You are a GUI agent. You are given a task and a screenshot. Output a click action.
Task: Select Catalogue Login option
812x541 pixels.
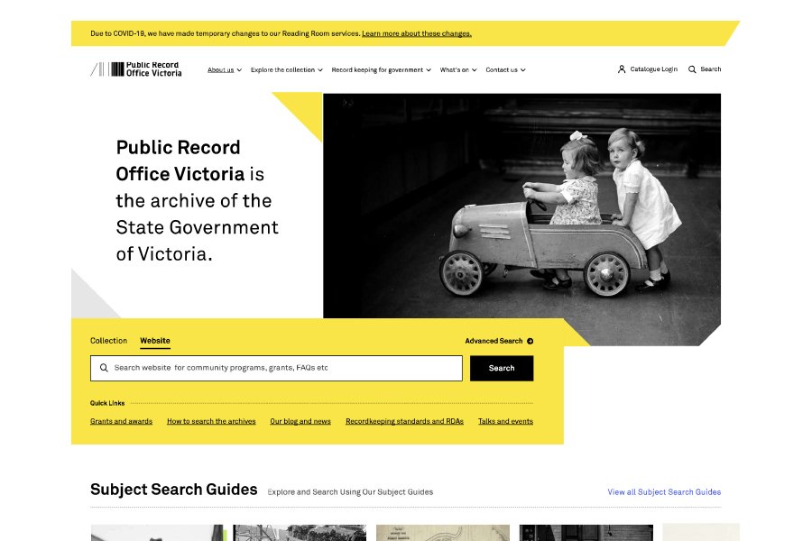pyautogui.click(x=652, y=69)
